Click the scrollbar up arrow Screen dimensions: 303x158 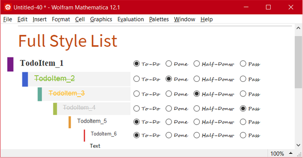coord(298,28)
